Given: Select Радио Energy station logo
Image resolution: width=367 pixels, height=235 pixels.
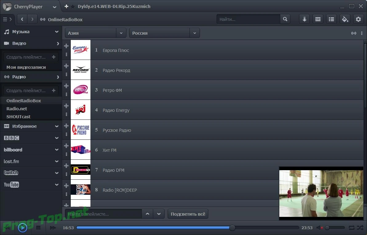Looking at the screenshot, I should pyautogui.click(x=81, y=110).
